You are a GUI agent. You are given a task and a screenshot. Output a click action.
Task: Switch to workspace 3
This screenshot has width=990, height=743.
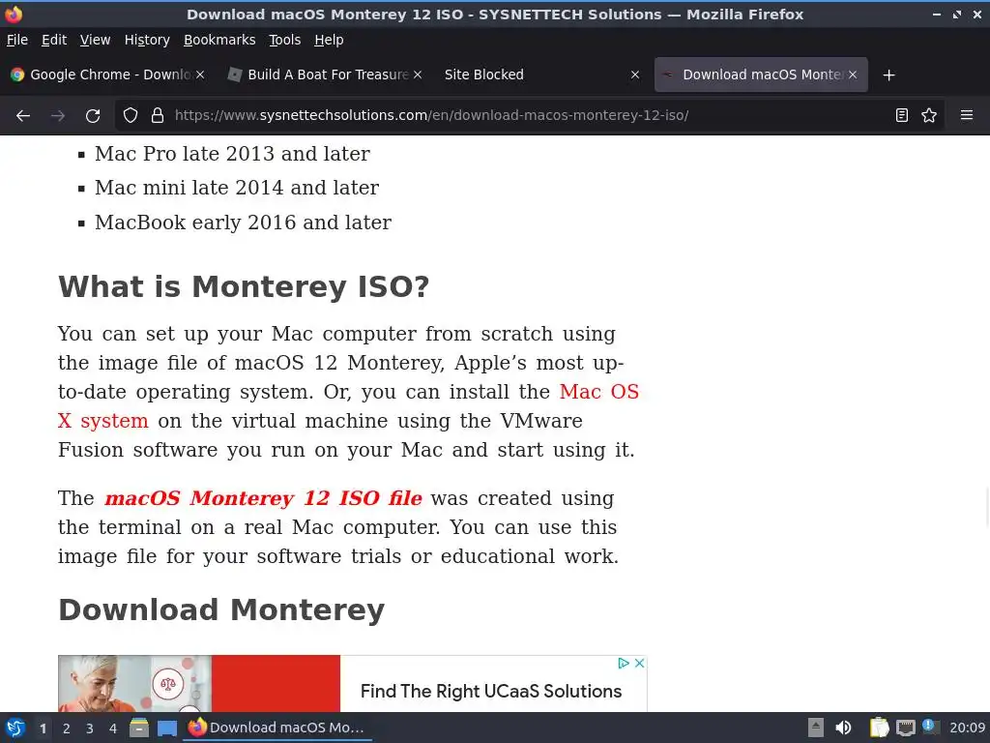tap(90, 728)
